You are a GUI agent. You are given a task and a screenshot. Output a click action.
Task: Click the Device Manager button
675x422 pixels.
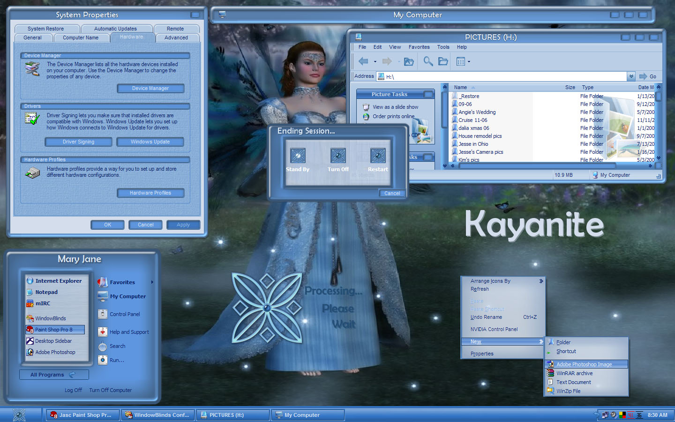(150, 88)
